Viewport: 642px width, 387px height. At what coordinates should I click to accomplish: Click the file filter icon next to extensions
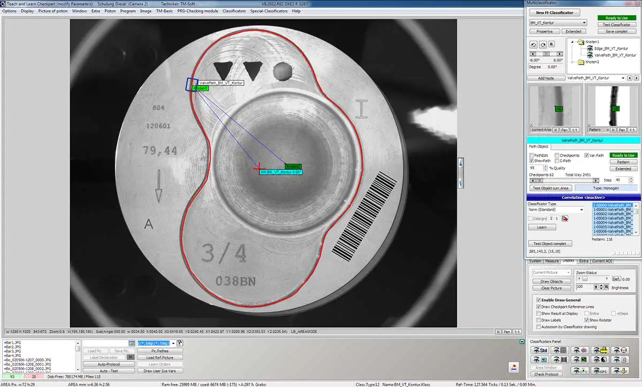click(x=180, y=343)
